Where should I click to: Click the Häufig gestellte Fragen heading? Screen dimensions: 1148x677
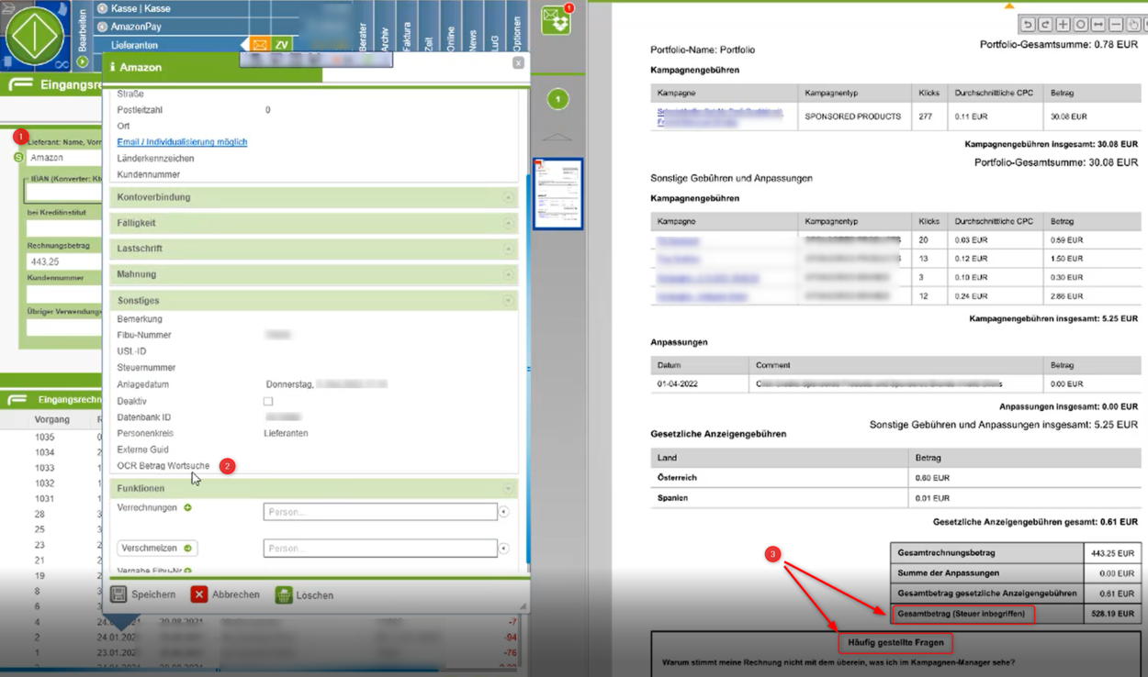tap(895, 642)
